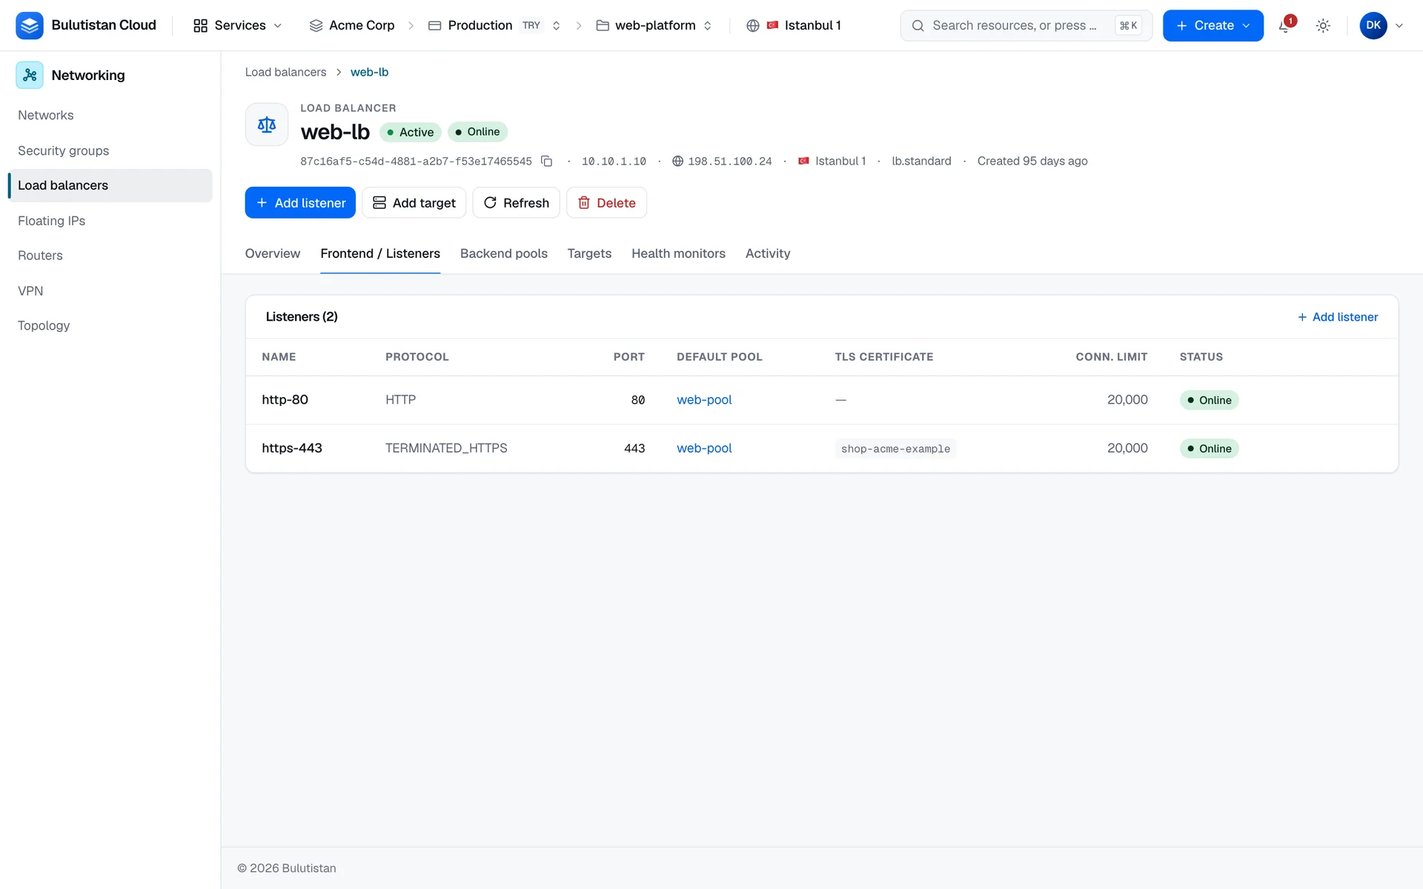1423x889 pixels.
Task: Toggle the light/dark theme sun icon
Action: click(1323, 25)
